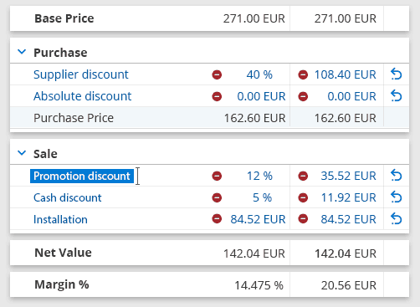
Task: Select the Net Value label
Action: point(63,253)
